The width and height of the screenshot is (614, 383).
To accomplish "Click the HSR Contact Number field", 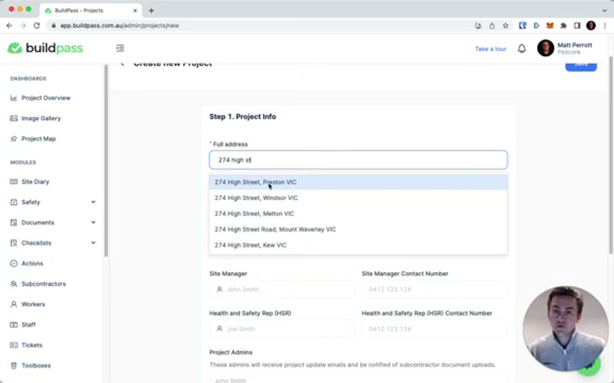I will point(434,329).
